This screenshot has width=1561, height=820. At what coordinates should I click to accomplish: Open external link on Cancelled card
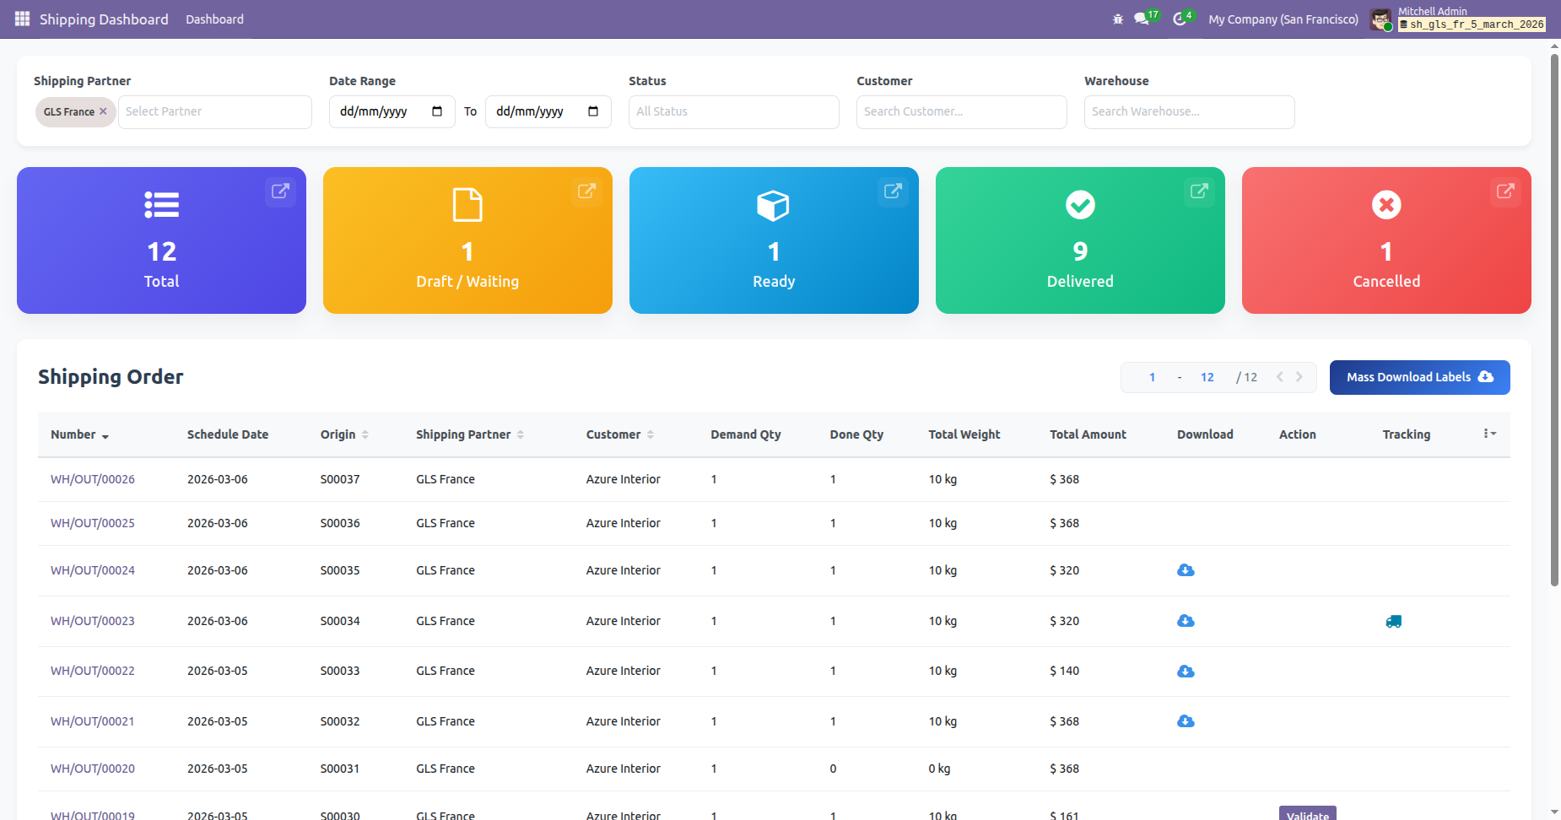coord(1505,192)
